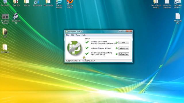Select the Recycle Bin desktop icon
This screenshot has height=103, width=184.
point(5,3)
